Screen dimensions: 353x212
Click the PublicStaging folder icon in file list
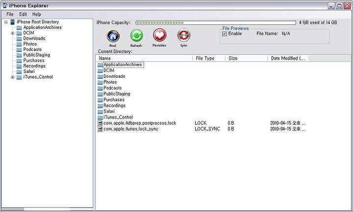click(x=100, y=94)
